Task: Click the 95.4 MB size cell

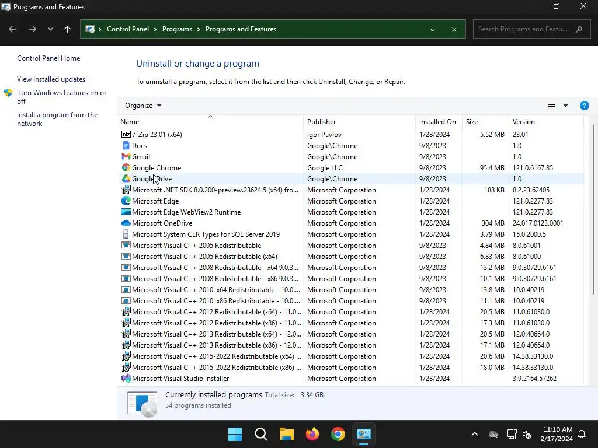Action: pyautogui.click(x=492, y=167)
